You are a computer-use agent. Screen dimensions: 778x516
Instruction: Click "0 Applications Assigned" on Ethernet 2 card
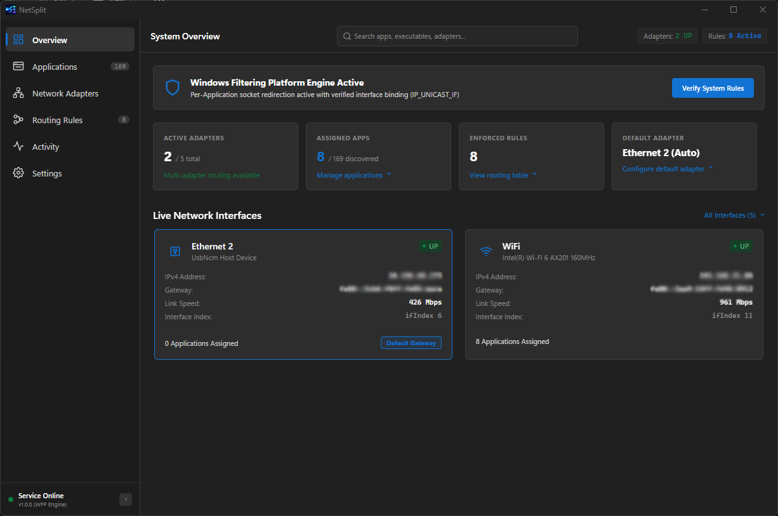tap(202, 343)
